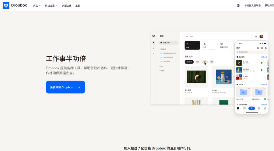Viewport: 274px width, 151px height.
Task: Select the home icon in mockup sidebar
Action: (153, 43)
